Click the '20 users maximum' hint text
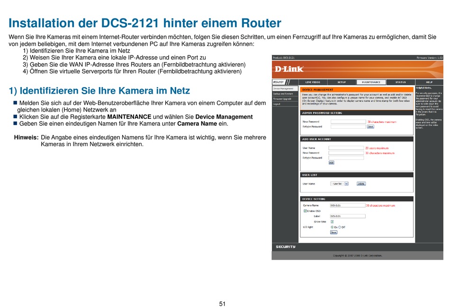 (x=377, y=148)
